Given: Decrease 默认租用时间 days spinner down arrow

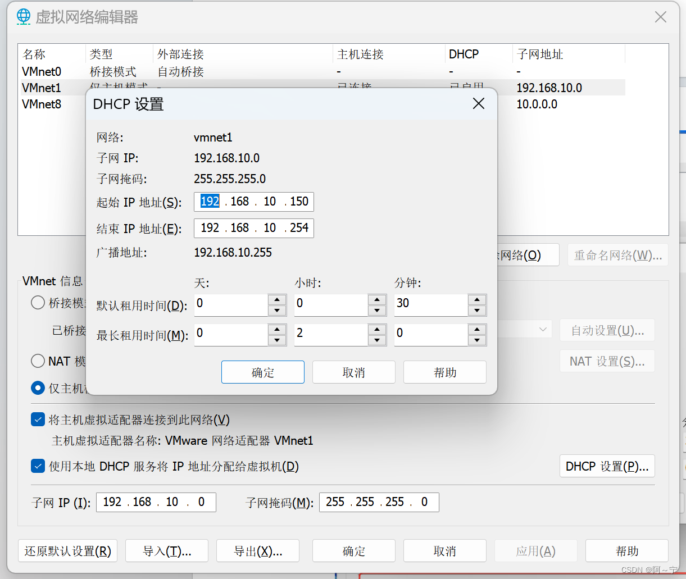Looking at the screenshot, I should [x=277, y=311].
